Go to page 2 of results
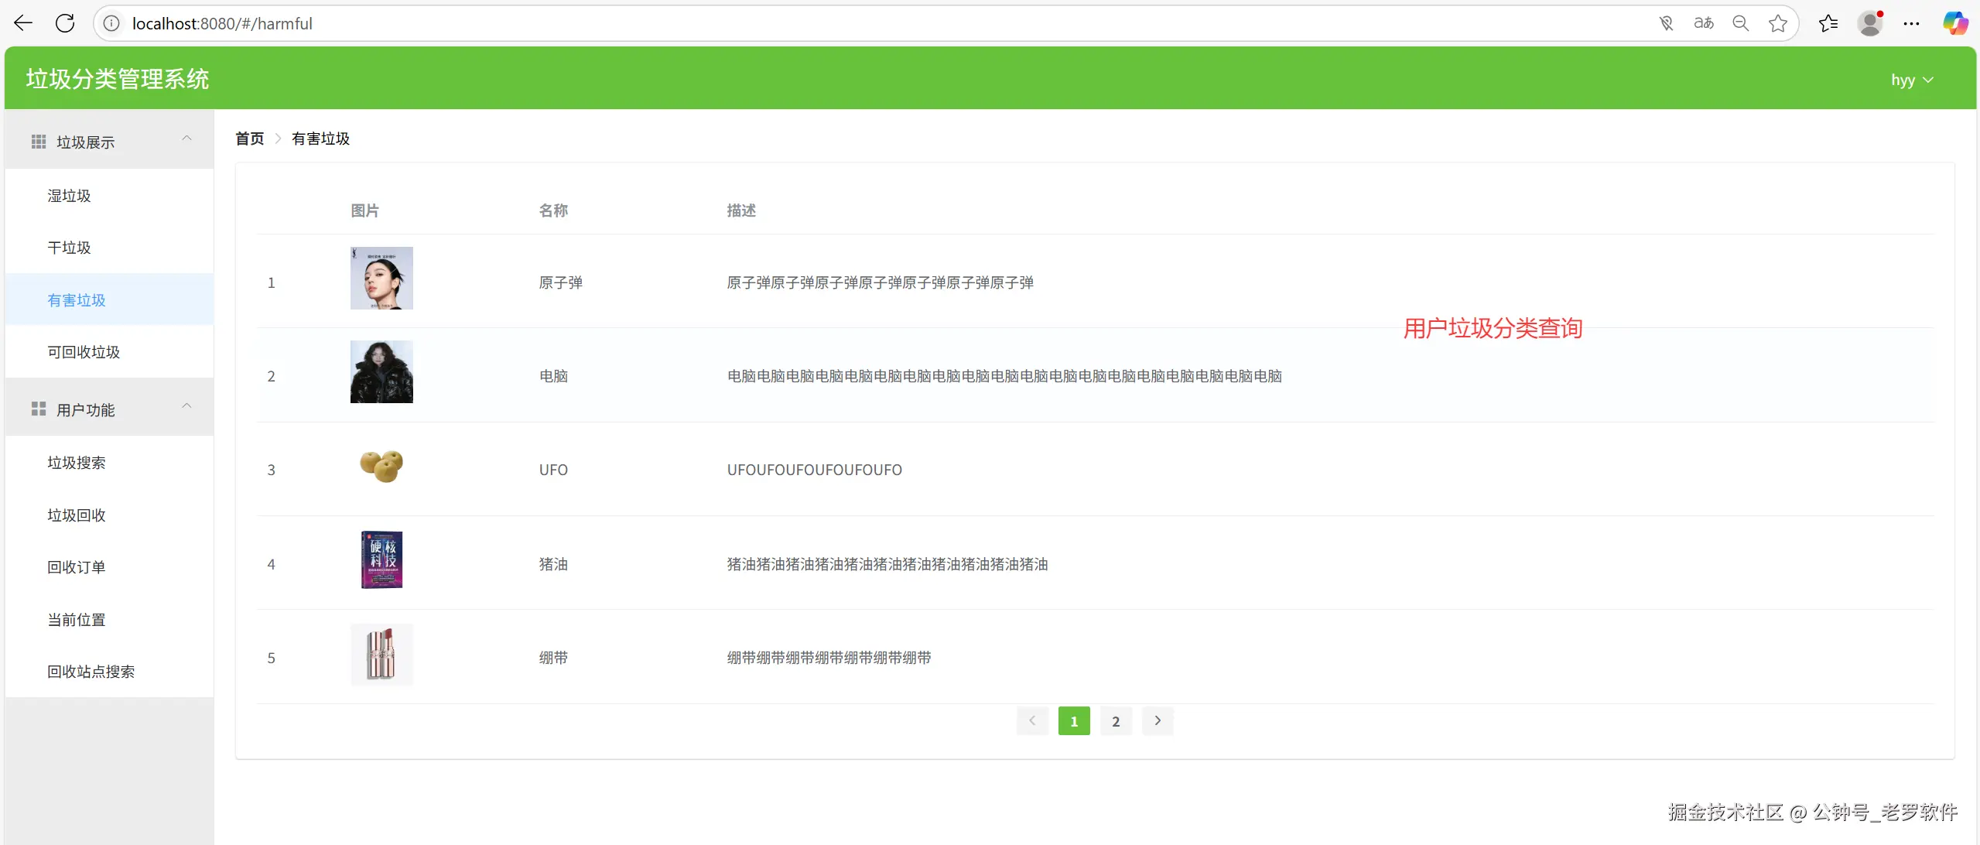The width and height of the screenshot is (1980, 845). [x=1115, y=720]
